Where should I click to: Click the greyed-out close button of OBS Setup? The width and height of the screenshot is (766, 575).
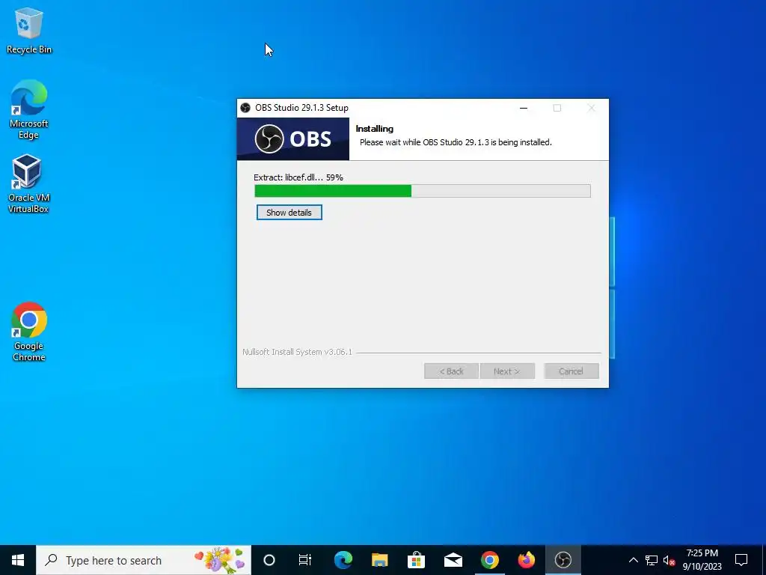(x=591, y=108)
